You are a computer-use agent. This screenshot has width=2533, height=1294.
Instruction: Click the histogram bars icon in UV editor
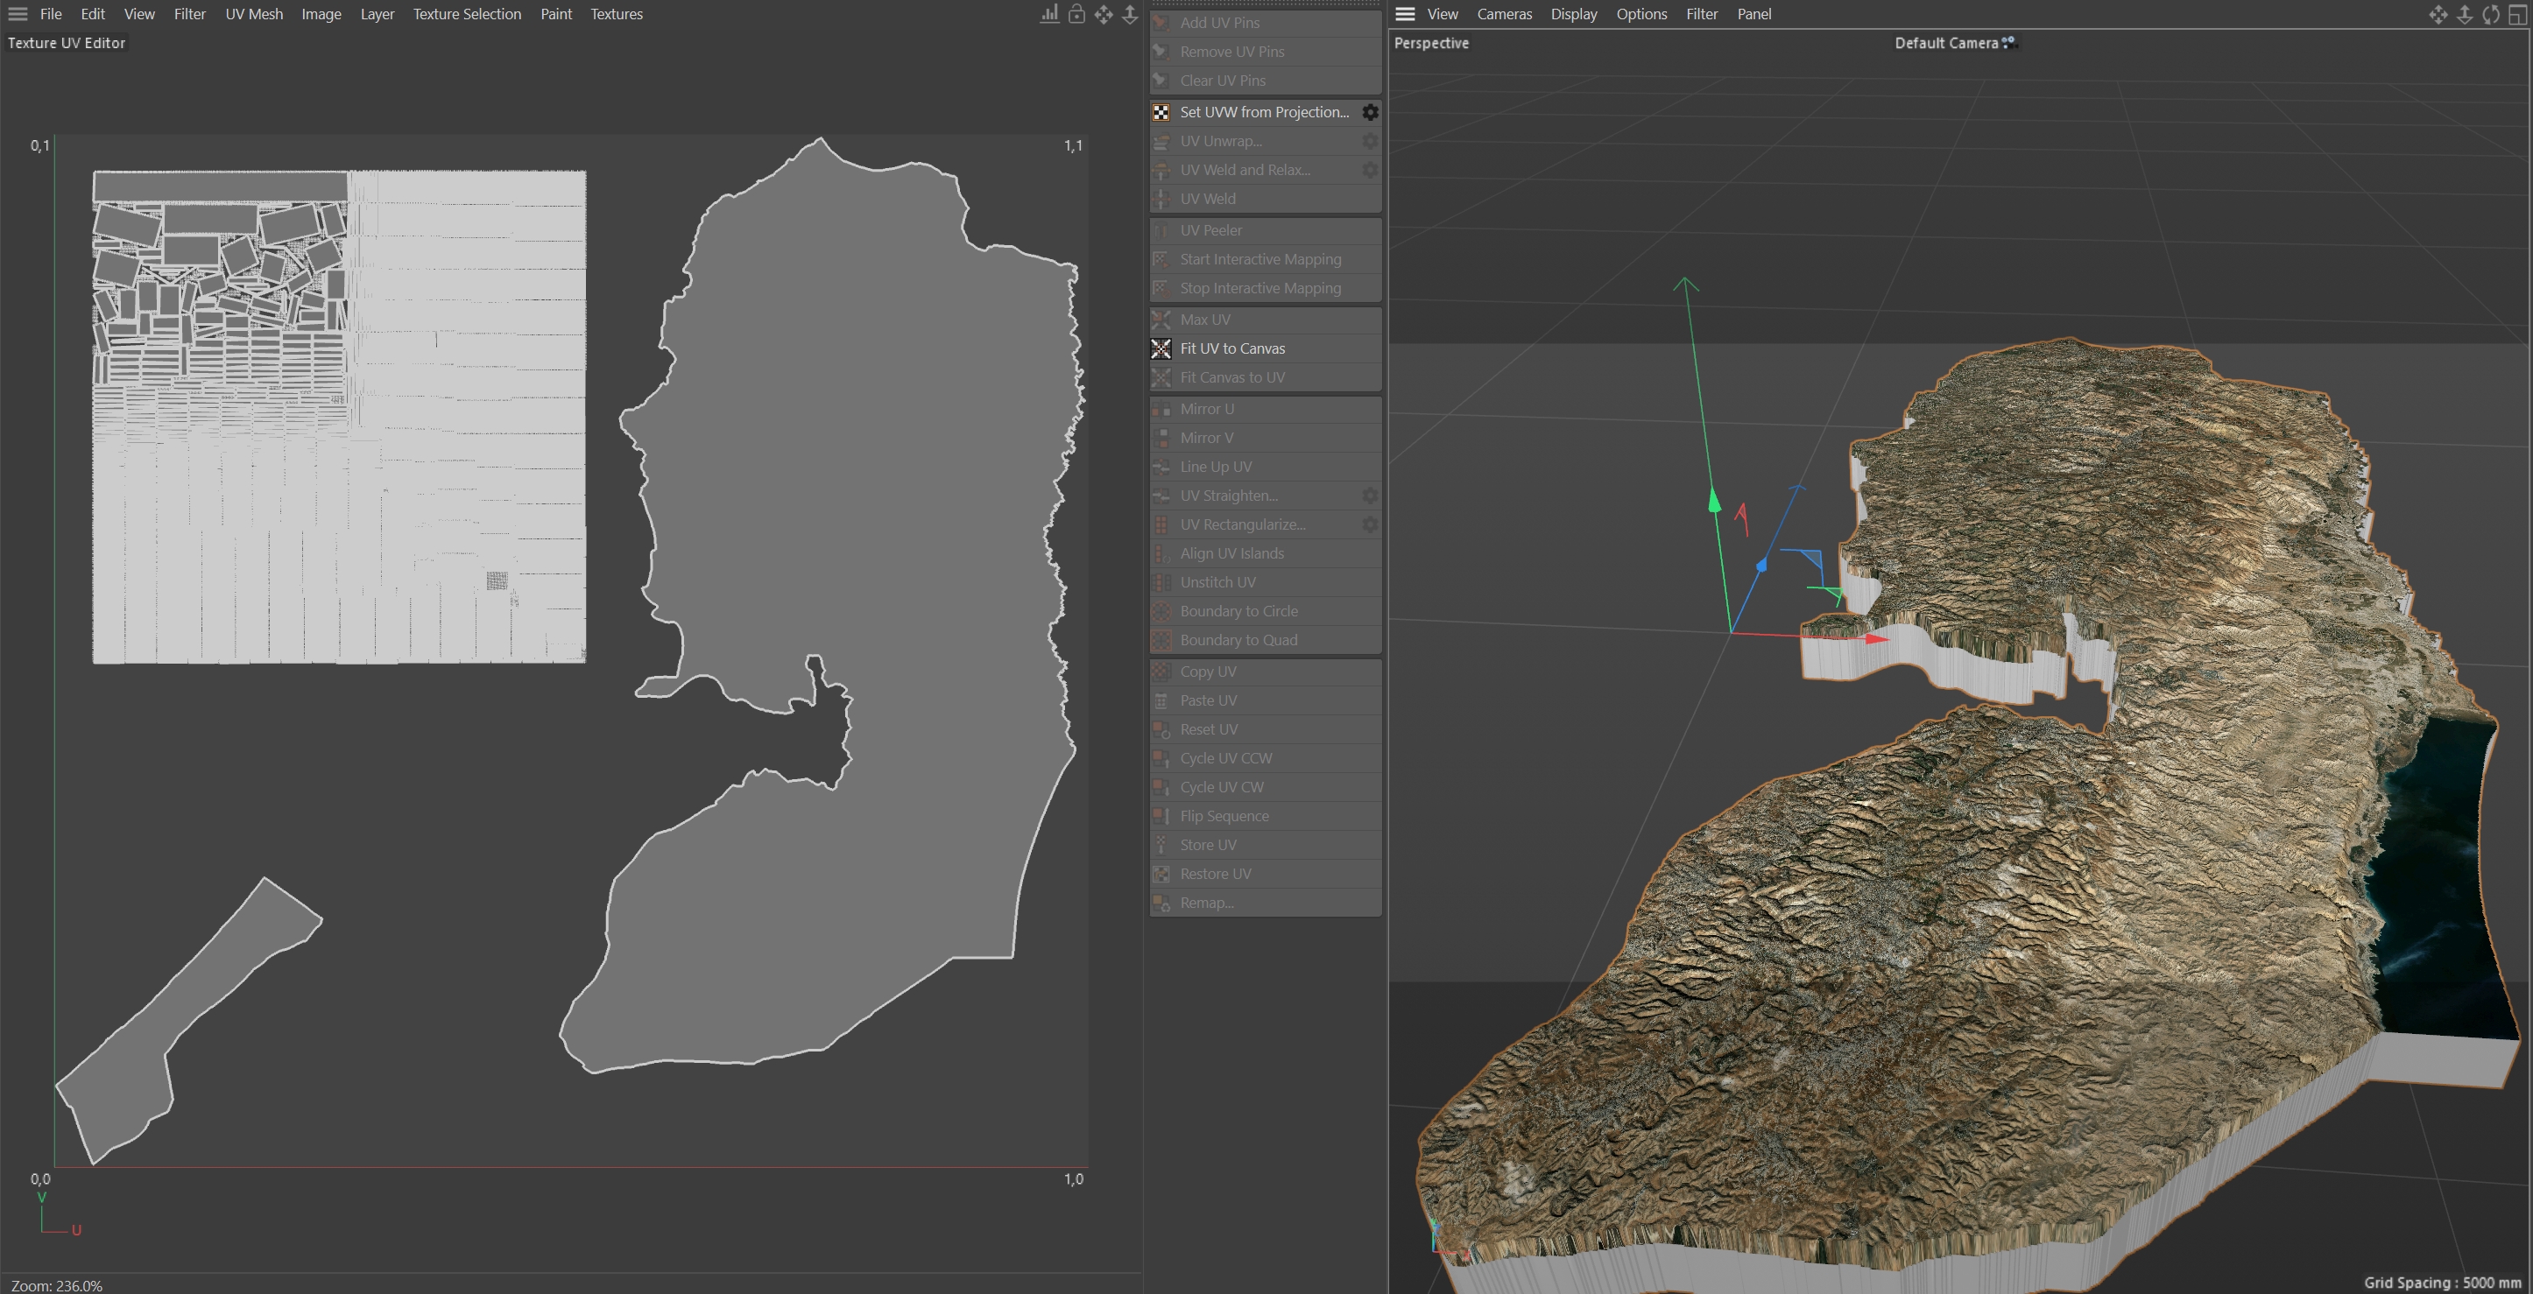point(1050,14)
